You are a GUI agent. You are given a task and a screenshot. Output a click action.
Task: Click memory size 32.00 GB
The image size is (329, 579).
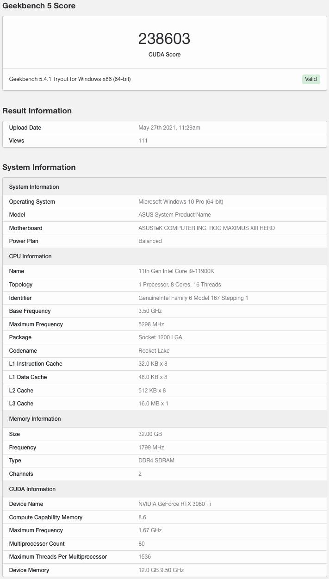tap(150, 434)
